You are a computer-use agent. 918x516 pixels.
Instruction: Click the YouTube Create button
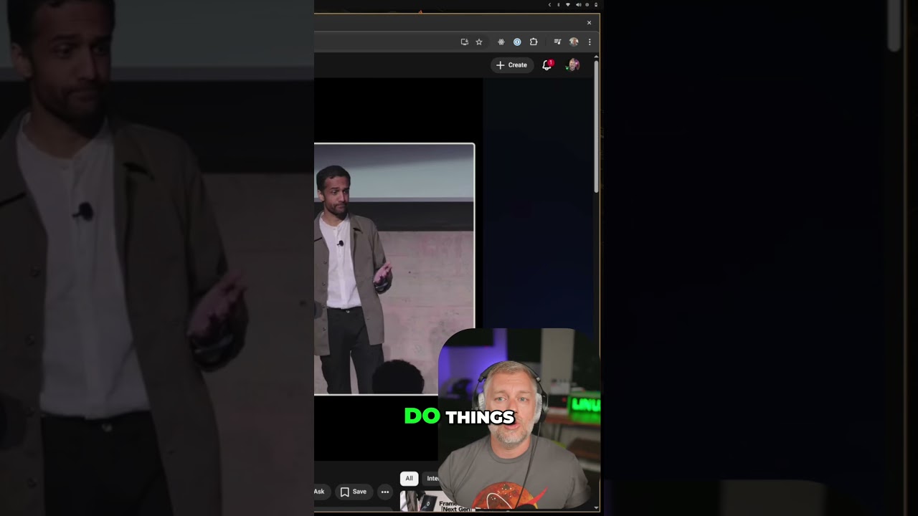click(x=512, y=65)
